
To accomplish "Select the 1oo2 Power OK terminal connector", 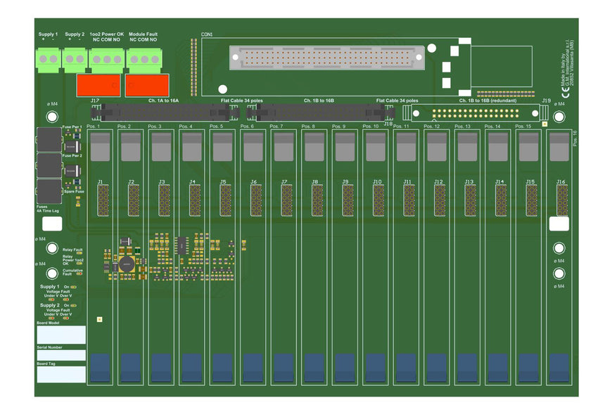I will pyautogui.click(x=106, y=60).
